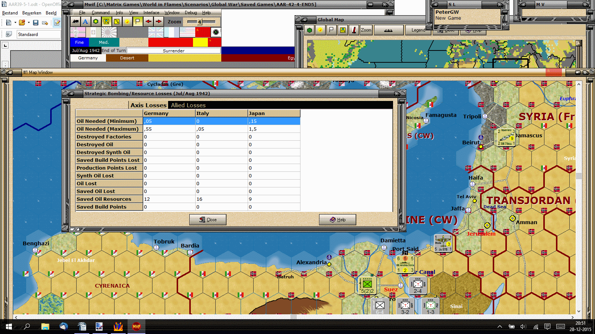Screen dimensions: 595x334
Task: Click the taskbar search magnifier
Action: (27, 327)
